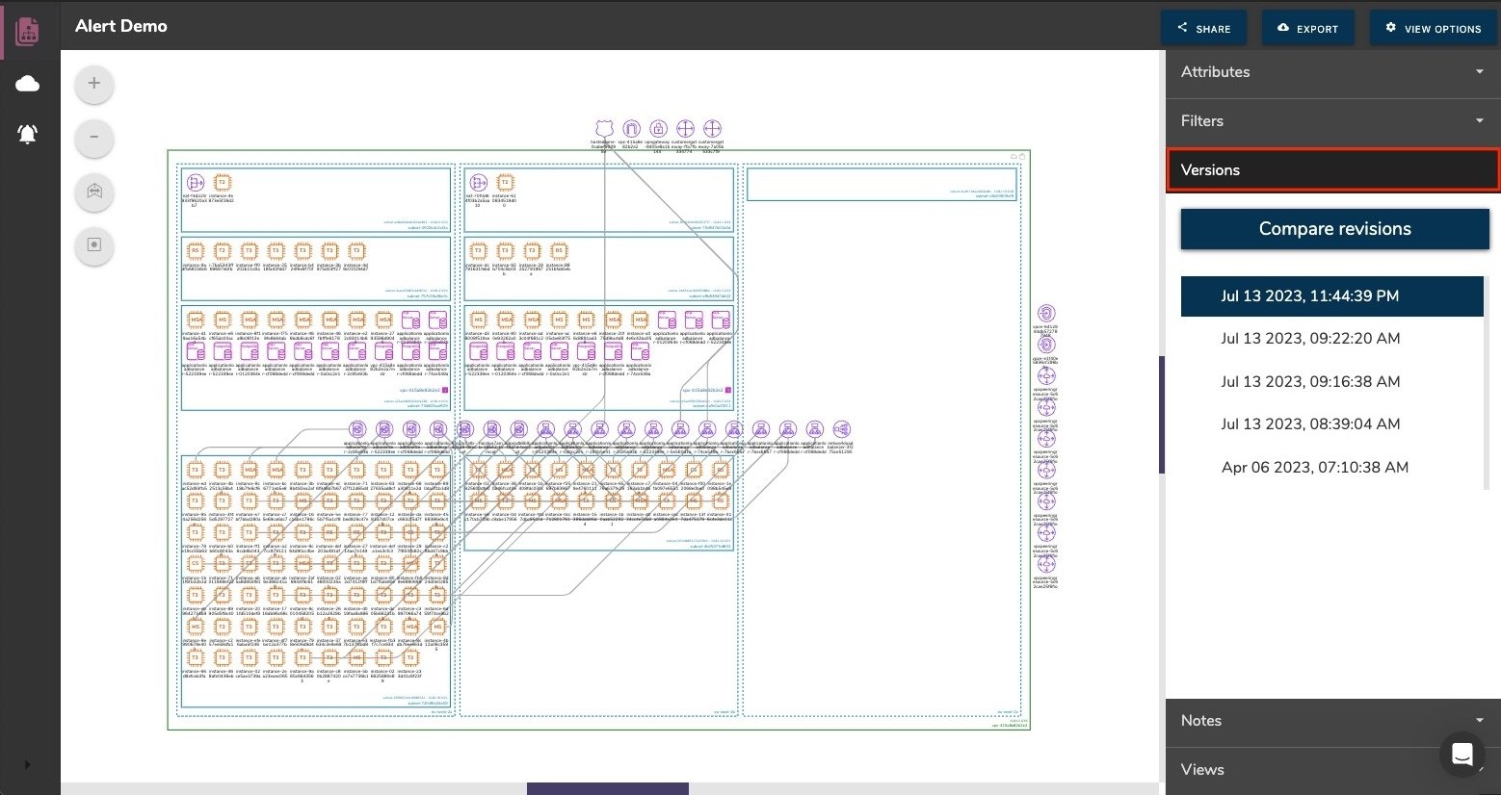Screen dimensions: 1501x795
Task: Expand the Attributes panel
Action: coord(1332,72)
